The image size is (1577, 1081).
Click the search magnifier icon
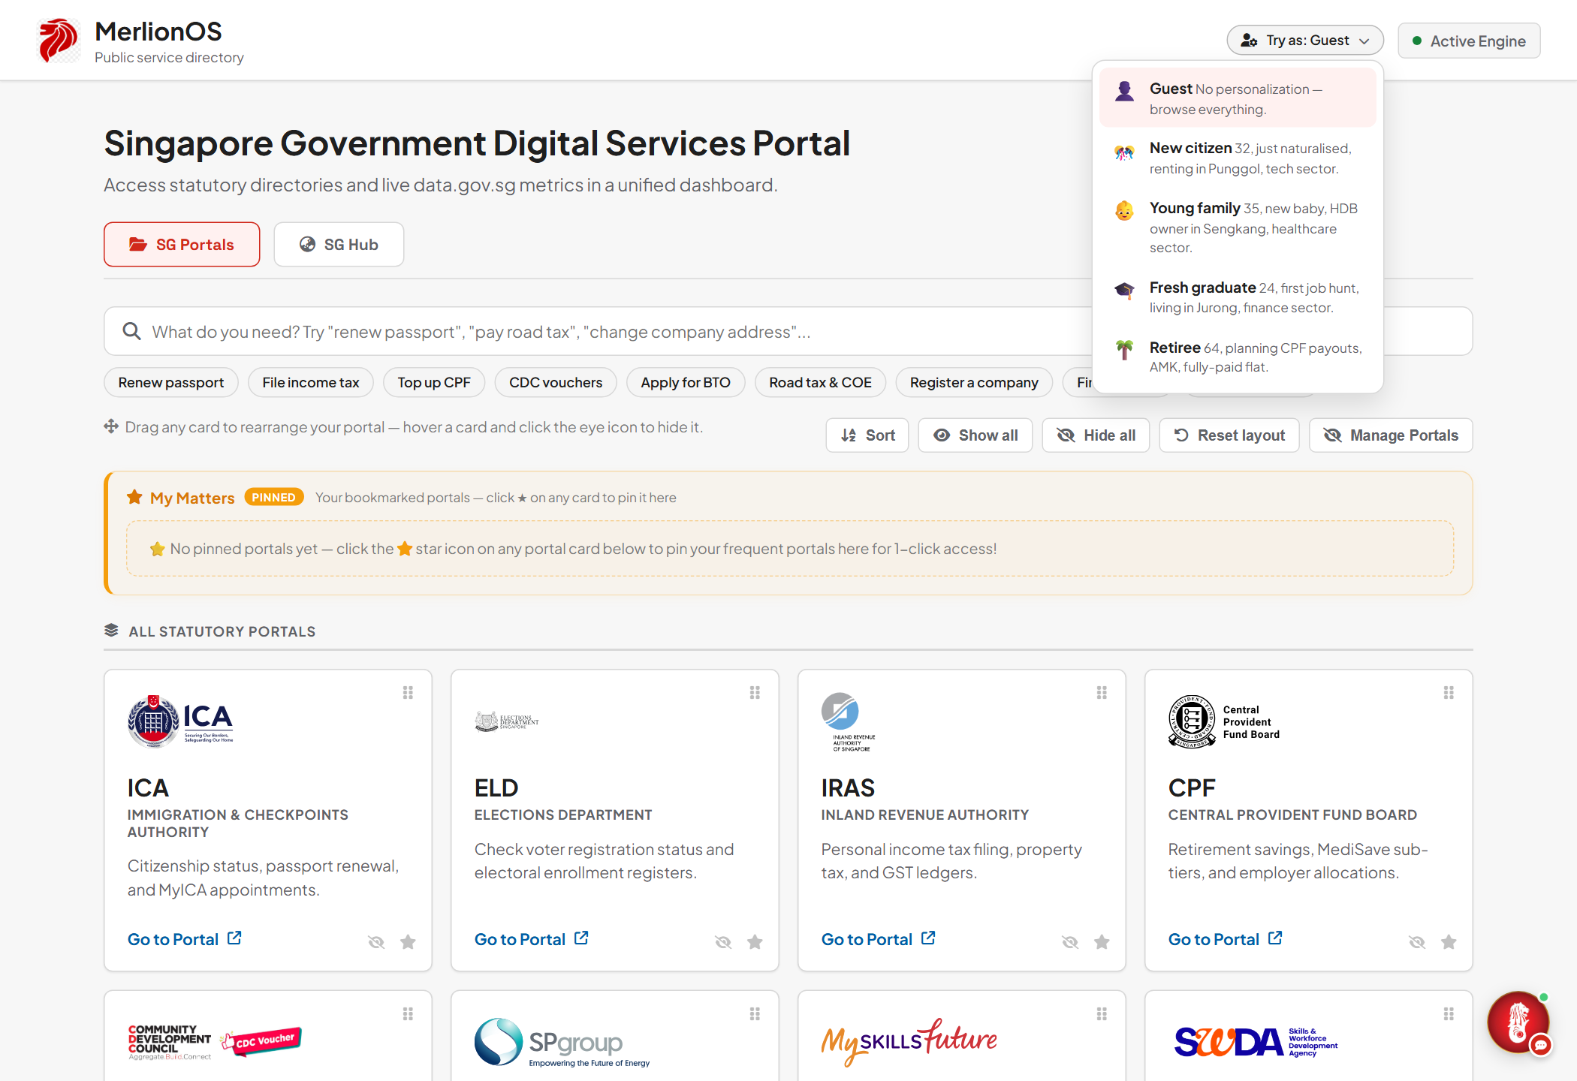click(x=131, y=331)
